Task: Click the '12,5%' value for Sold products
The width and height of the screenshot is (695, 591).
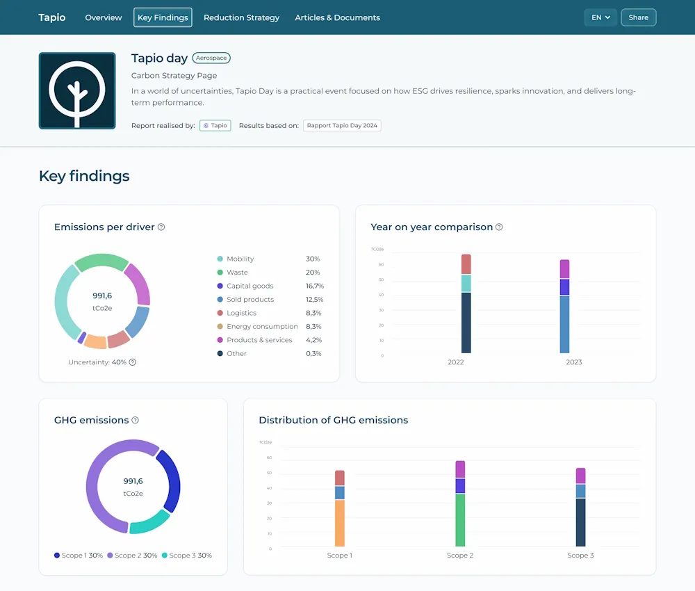Action: (x=315, y=299)
